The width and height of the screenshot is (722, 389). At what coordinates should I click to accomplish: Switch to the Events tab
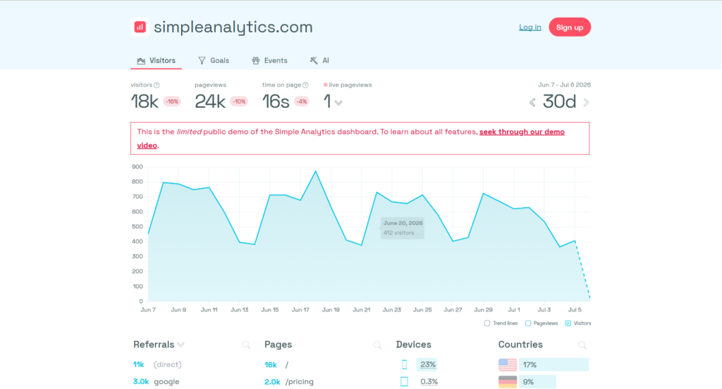[x=269, y=61]
